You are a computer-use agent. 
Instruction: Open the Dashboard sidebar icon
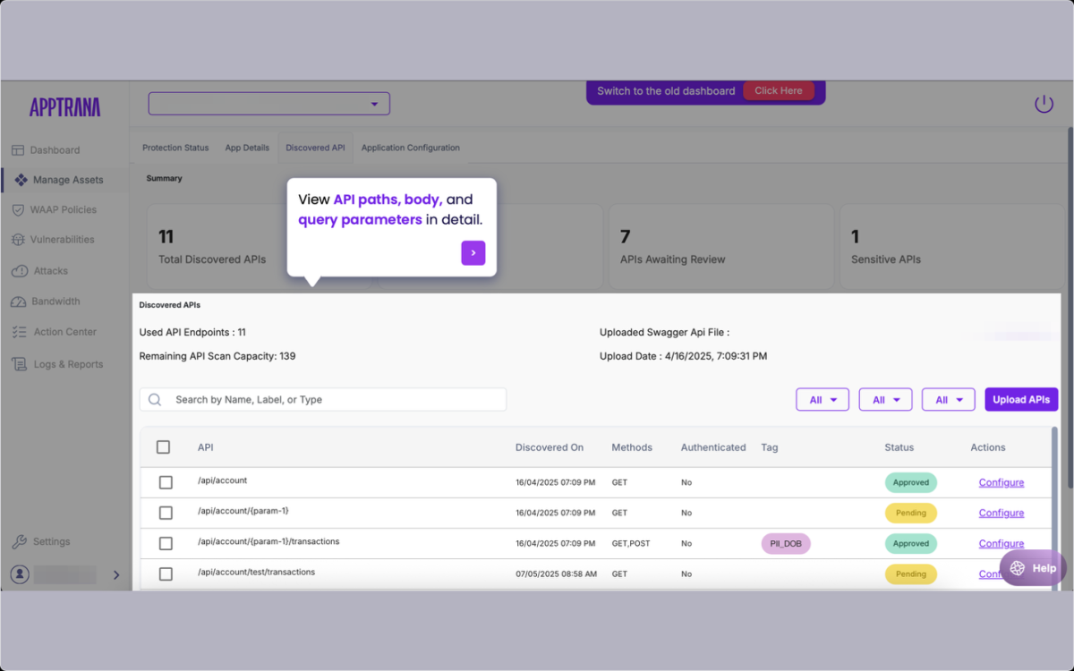click(x=19, y=149)
